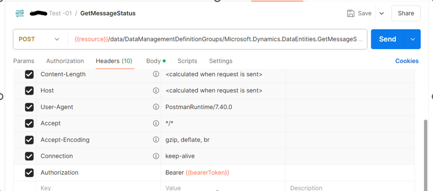Screen dimensions: 433x191
Task: Expand the Send button arrow menu
Action: point(412,39)
